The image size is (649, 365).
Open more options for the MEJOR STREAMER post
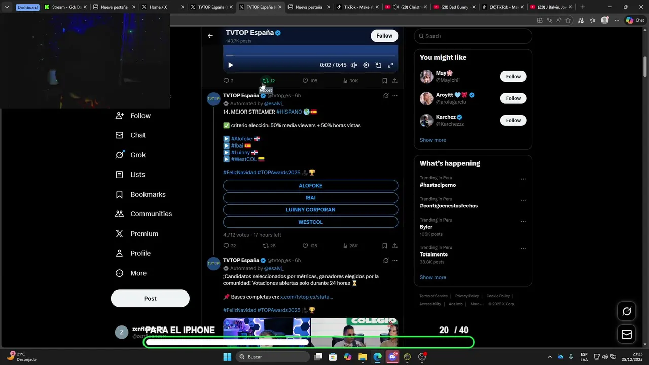click(395, 96)
